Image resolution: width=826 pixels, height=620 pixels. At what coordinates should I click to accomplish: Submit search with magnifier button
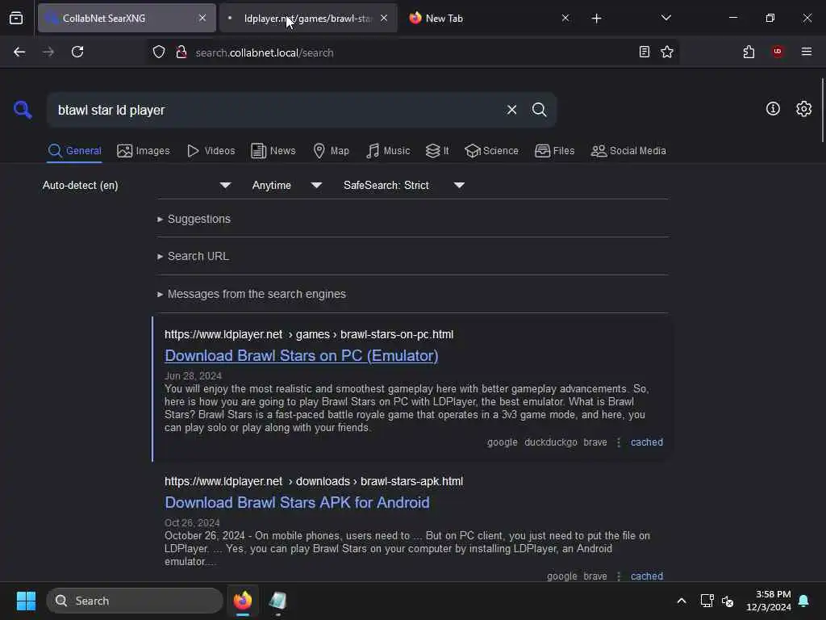pos(539,110)
